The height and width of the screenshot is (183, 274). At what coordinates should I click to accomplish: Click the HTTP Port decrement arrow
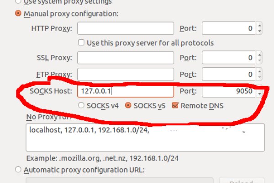[259, 32]
